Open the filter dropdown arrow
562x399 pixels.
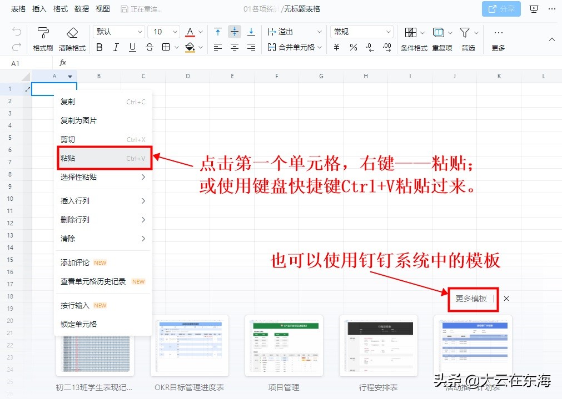476,33
